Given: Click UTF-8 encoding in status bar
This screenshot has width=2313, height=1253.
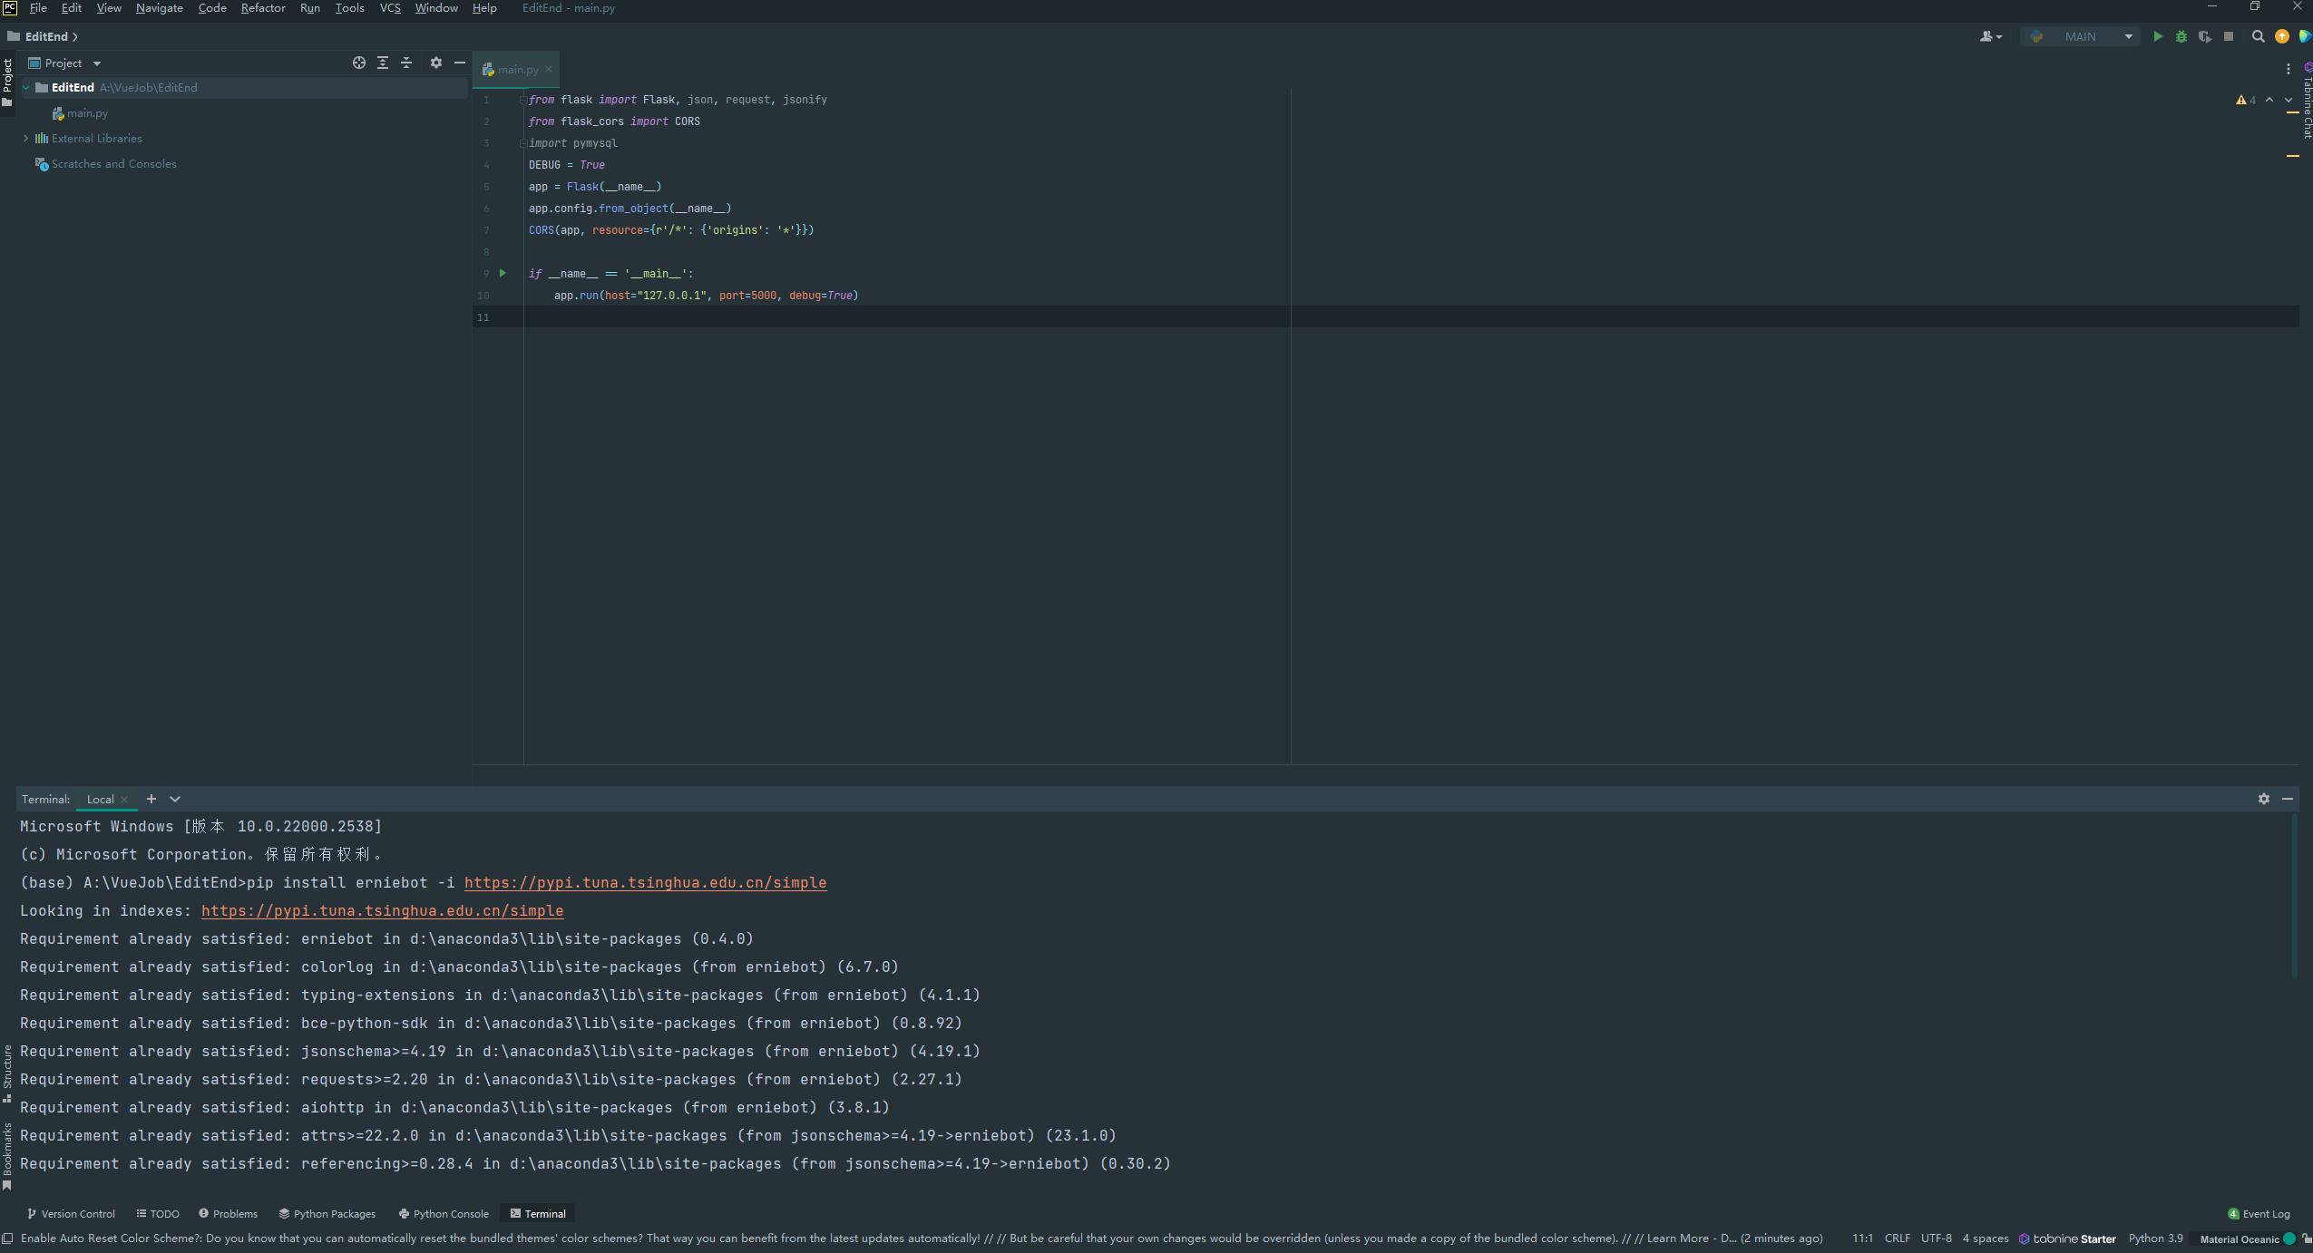Looking at the screenshot, I should 1936,1238.
